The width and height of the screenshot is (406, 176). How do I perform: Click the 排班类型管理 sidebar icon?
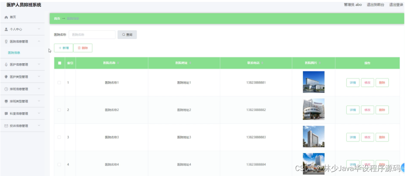point(6,101)
